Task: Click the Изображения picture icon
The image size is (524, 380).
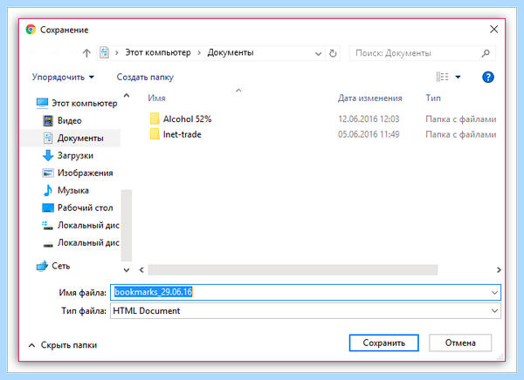Action: click(x=48, y=173)
